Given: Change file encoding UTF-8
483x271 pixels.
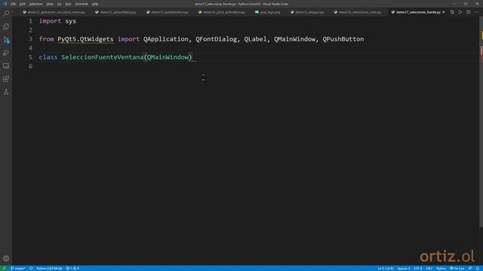Looking at the screenshot, I should tap(417, 268).
